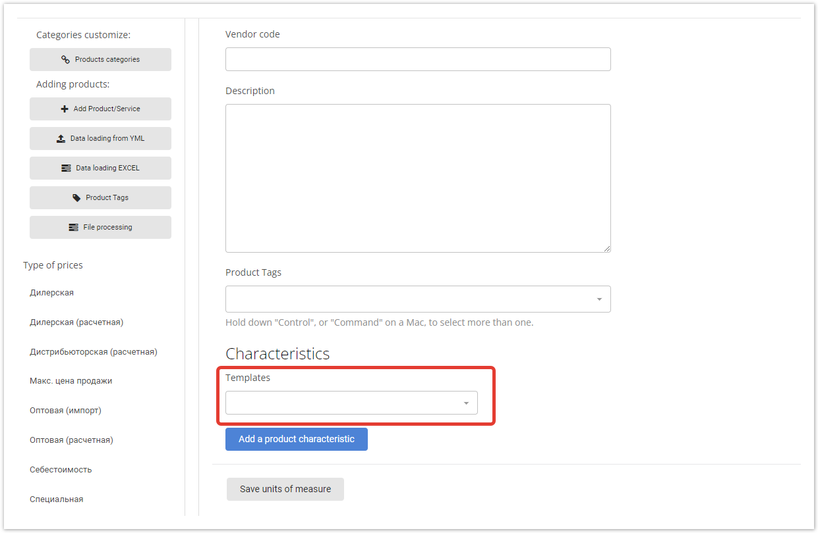
Task: Click the plus icon on Add Product/Service
Action: (x=65, y=109)
